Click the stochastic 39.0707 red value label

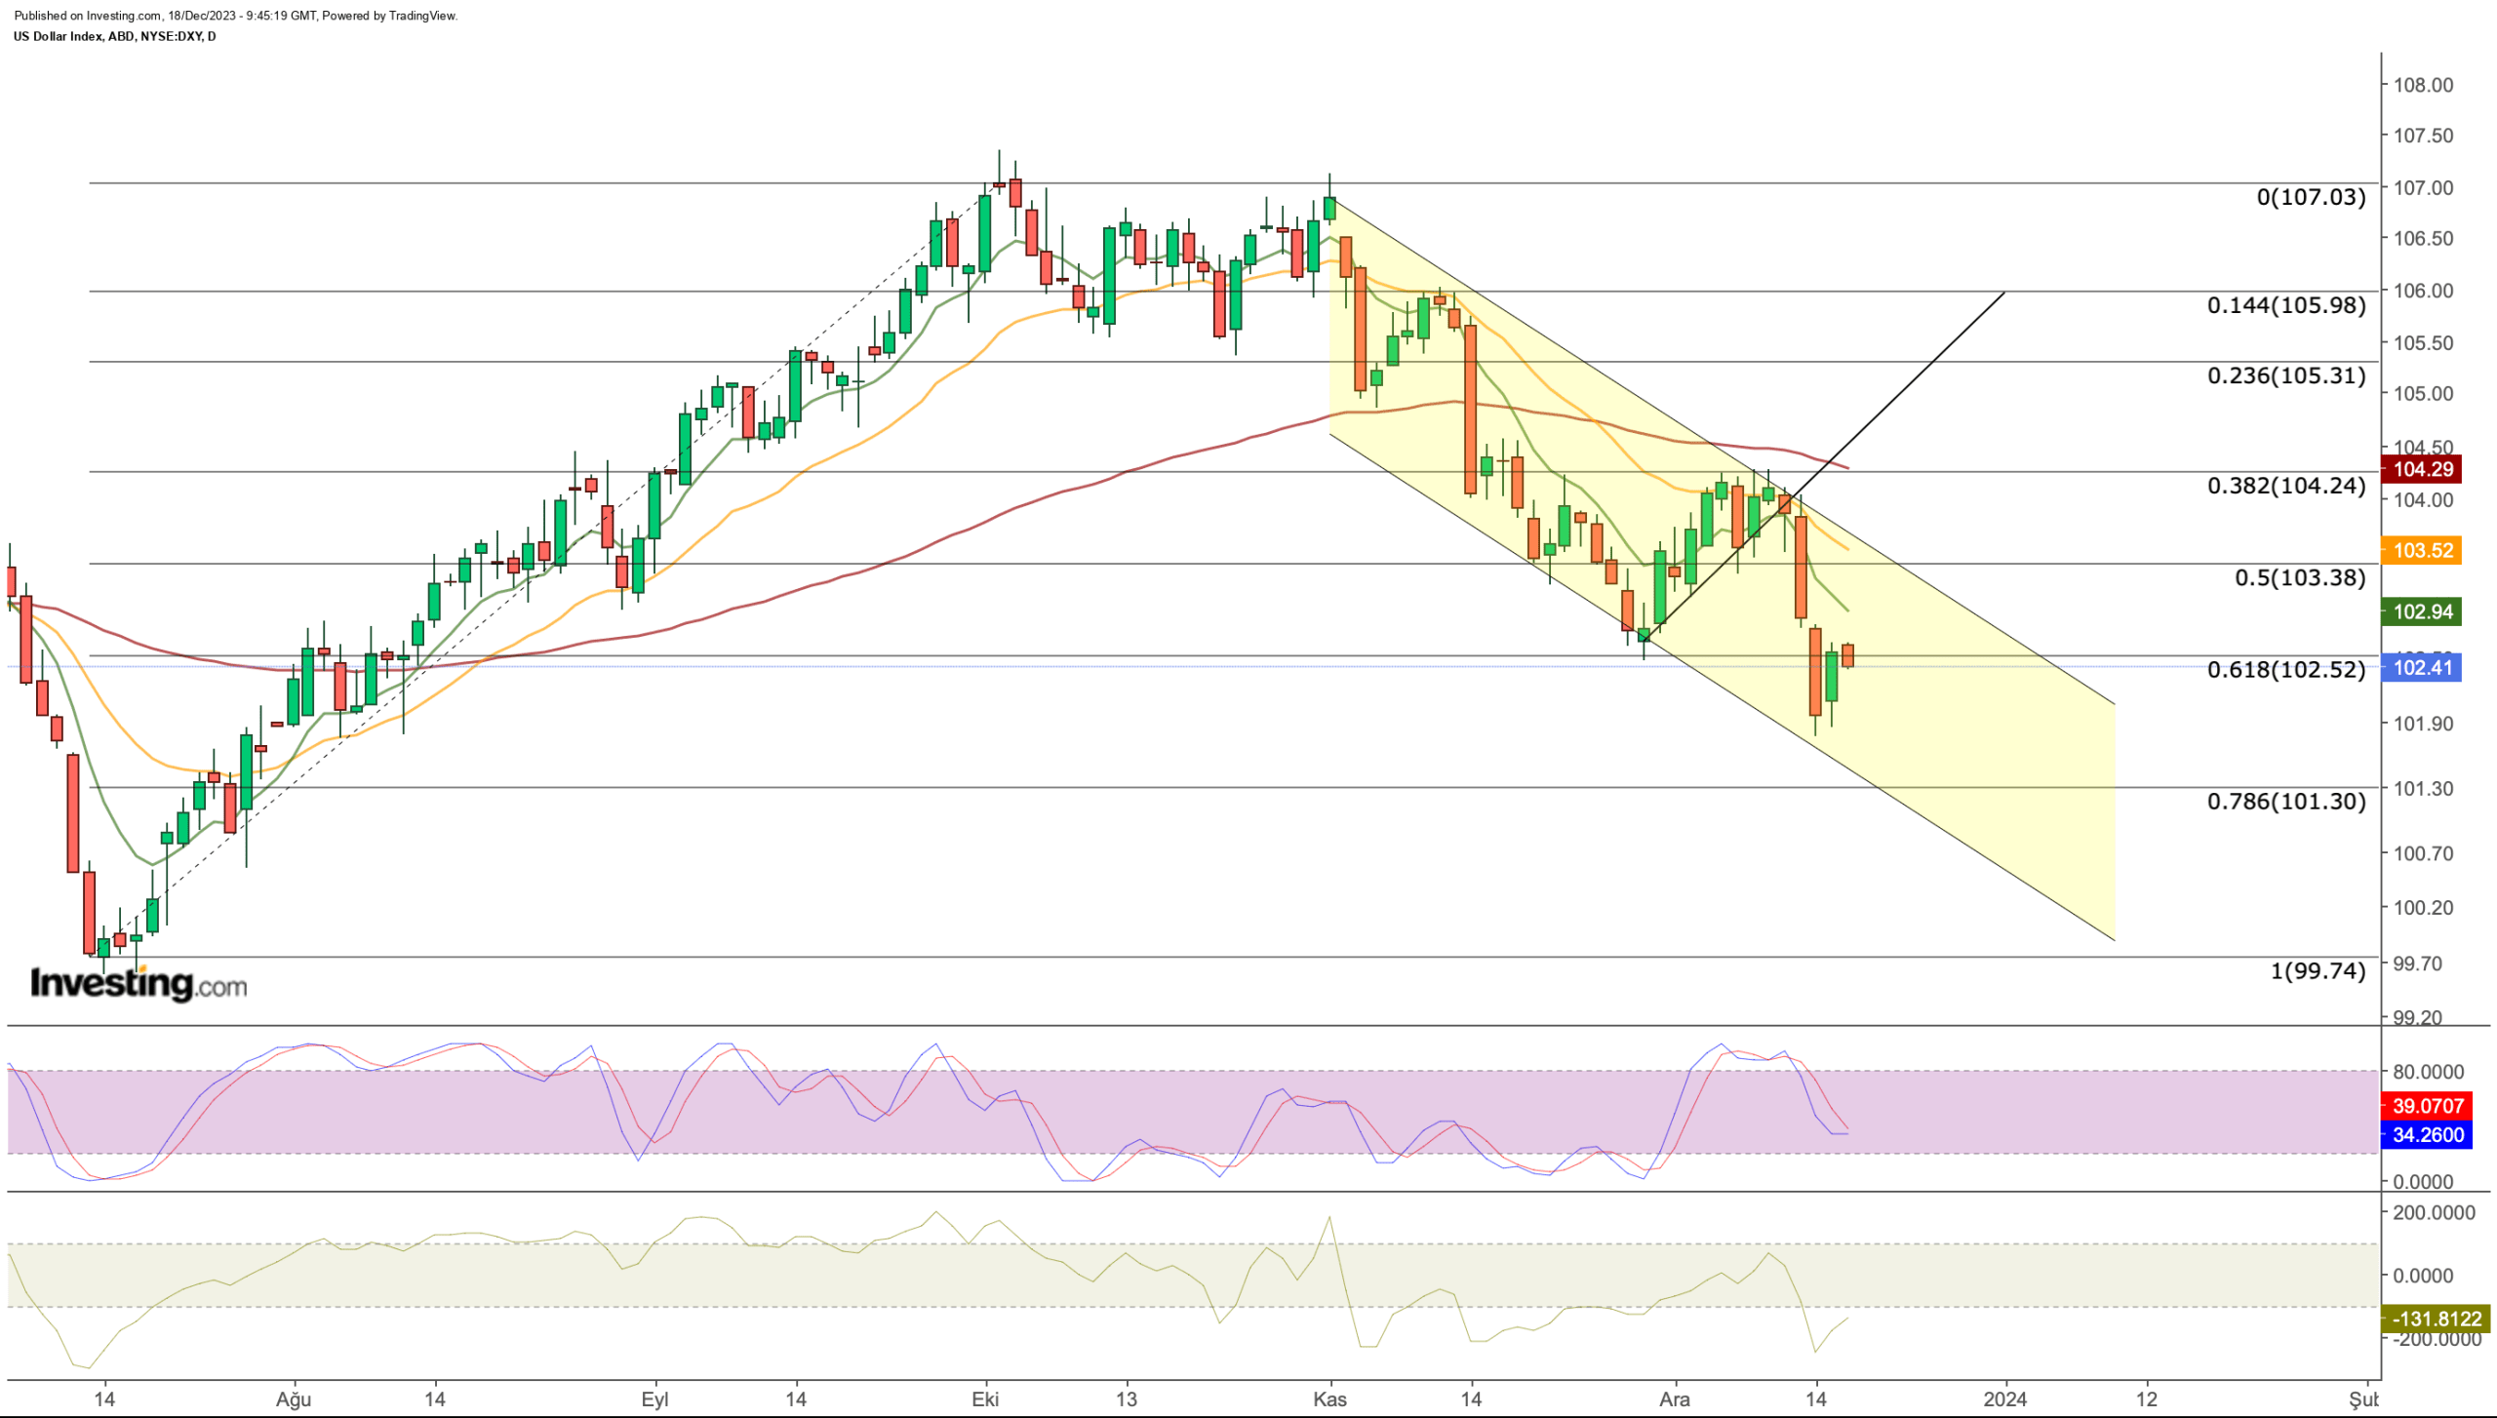(x=2427, y=1106)
